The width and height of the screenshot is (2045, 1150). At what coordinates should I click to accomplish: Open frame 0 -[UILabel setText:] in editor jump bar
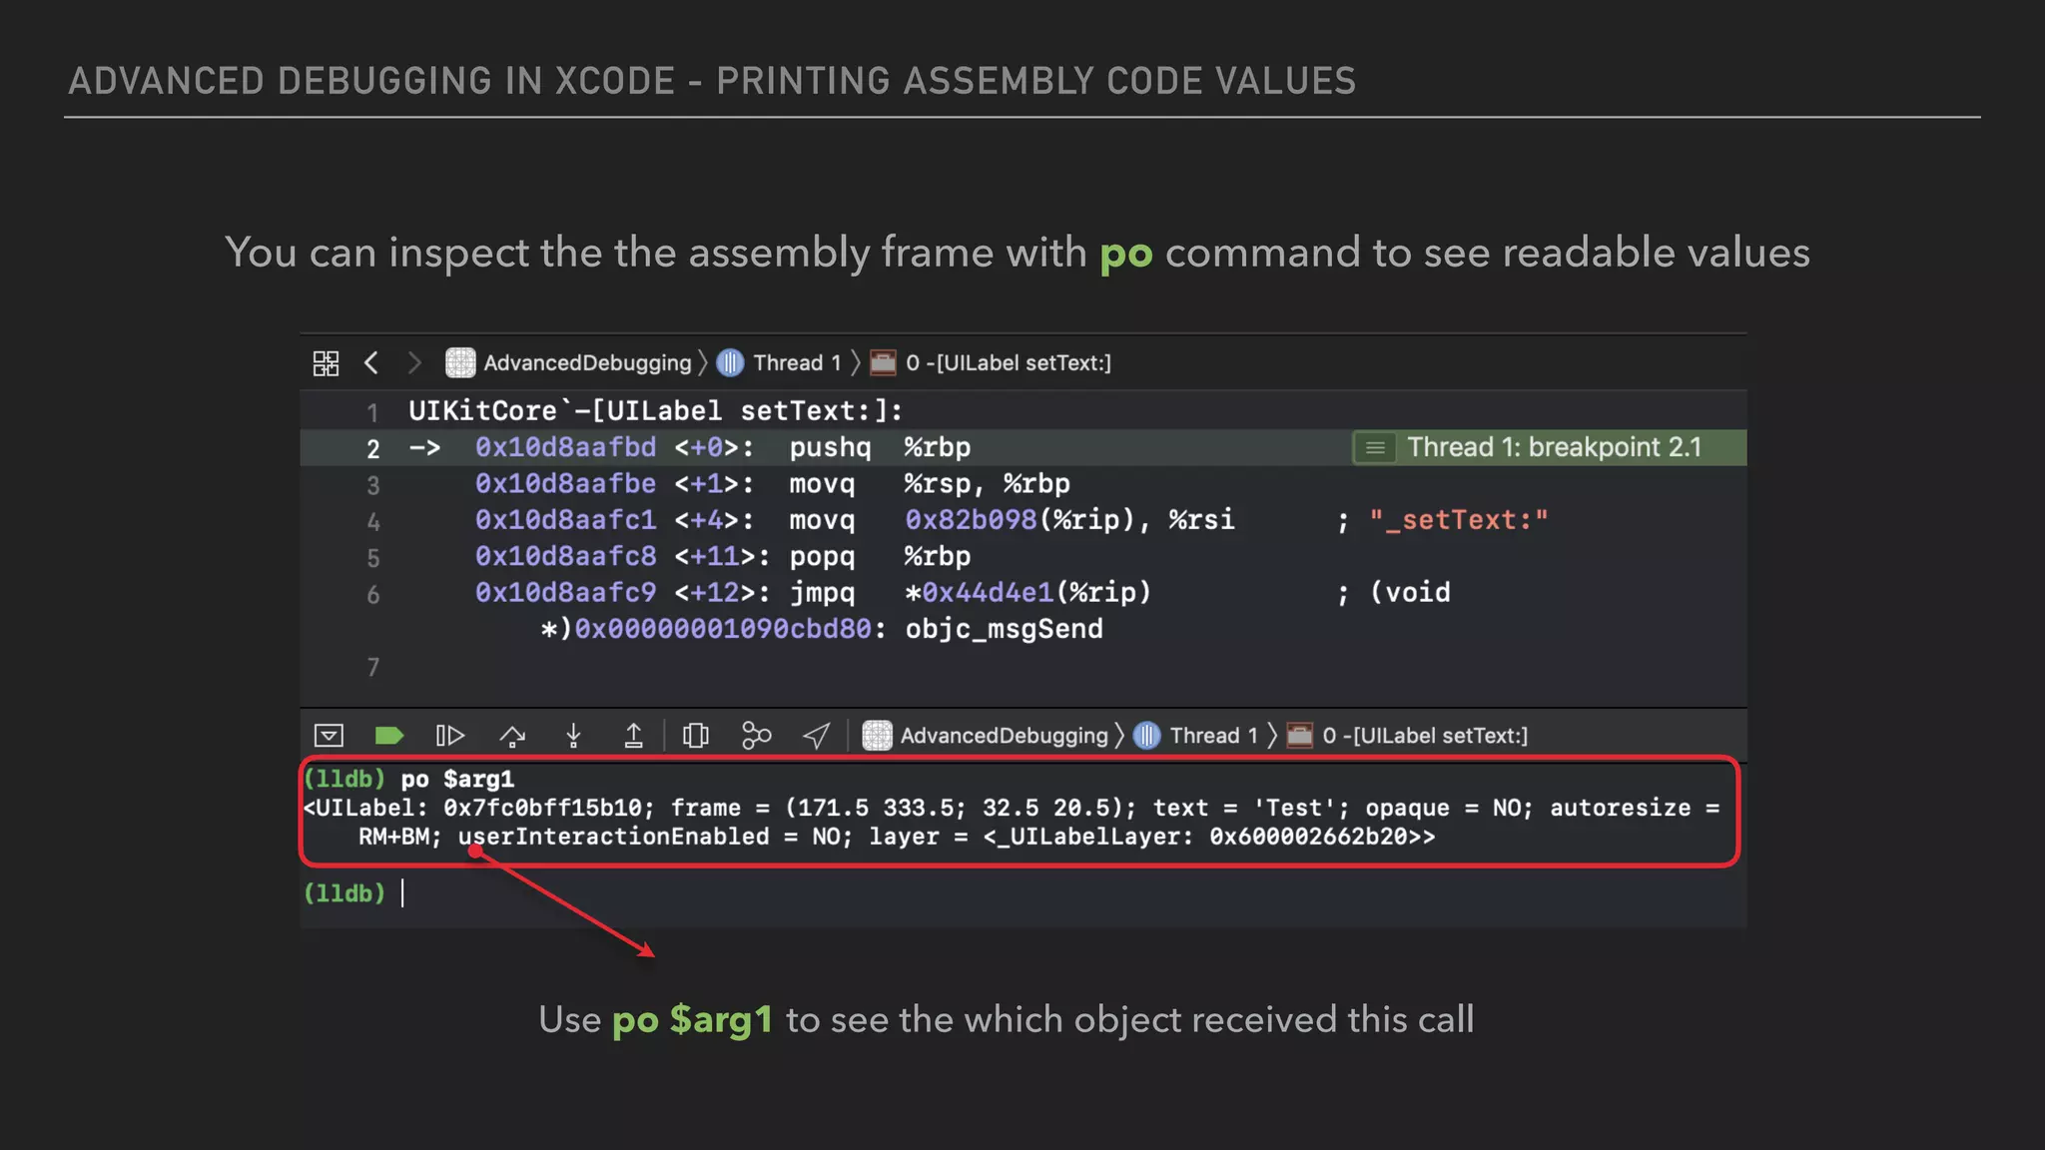(1009, 363)
